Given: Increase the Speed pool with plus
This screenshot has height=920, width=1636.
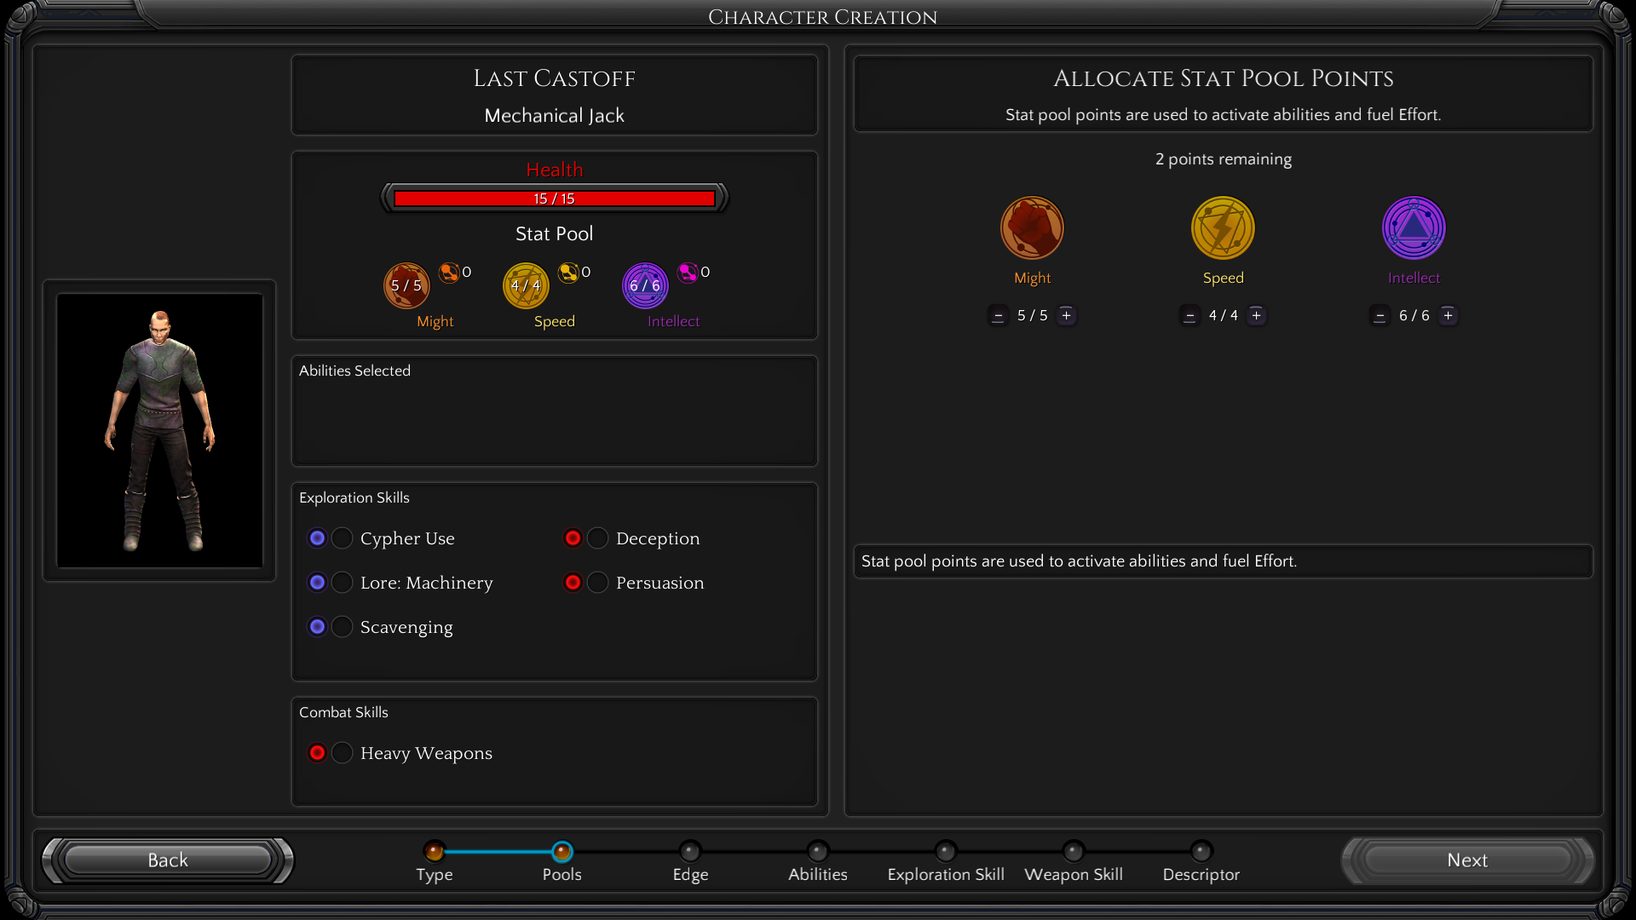Looking at the screenshot, I should (1256, 315).
